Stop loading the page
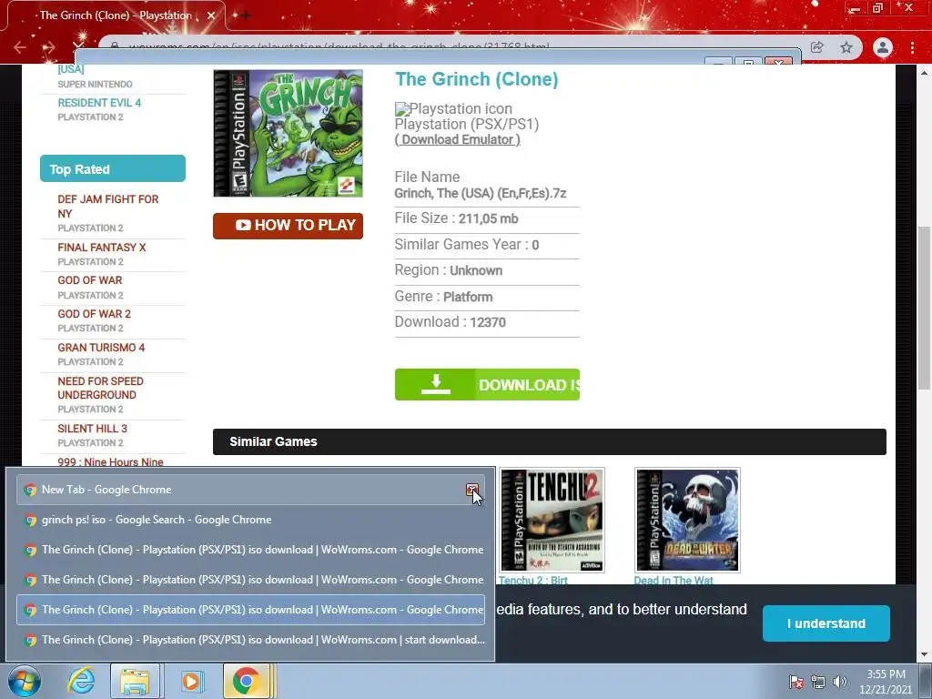 coord(78,47)
